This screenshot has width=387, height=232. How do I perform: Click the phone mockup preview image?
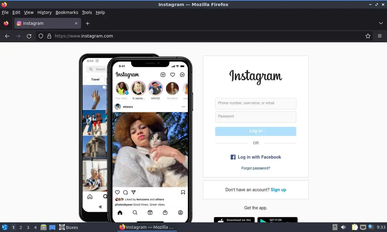pos(136,138)
